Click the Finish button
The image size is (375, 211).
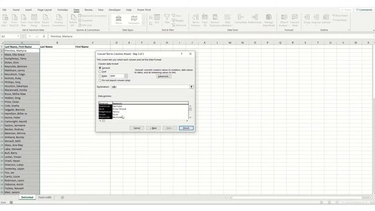186,128
